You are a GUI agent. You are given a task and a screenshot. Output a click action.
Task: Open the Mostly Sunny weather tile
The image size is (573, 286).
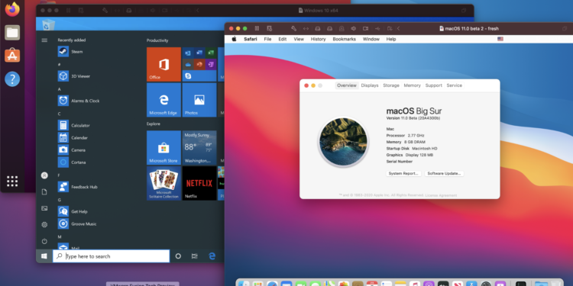[x=199, y=148]
